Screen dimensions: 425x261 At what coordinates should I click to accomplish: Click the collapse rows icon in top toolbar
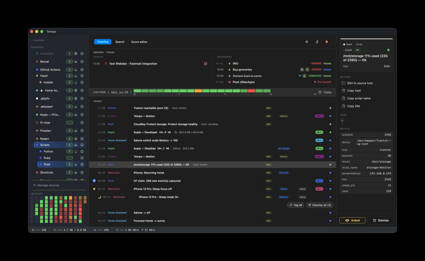(307, 42)
